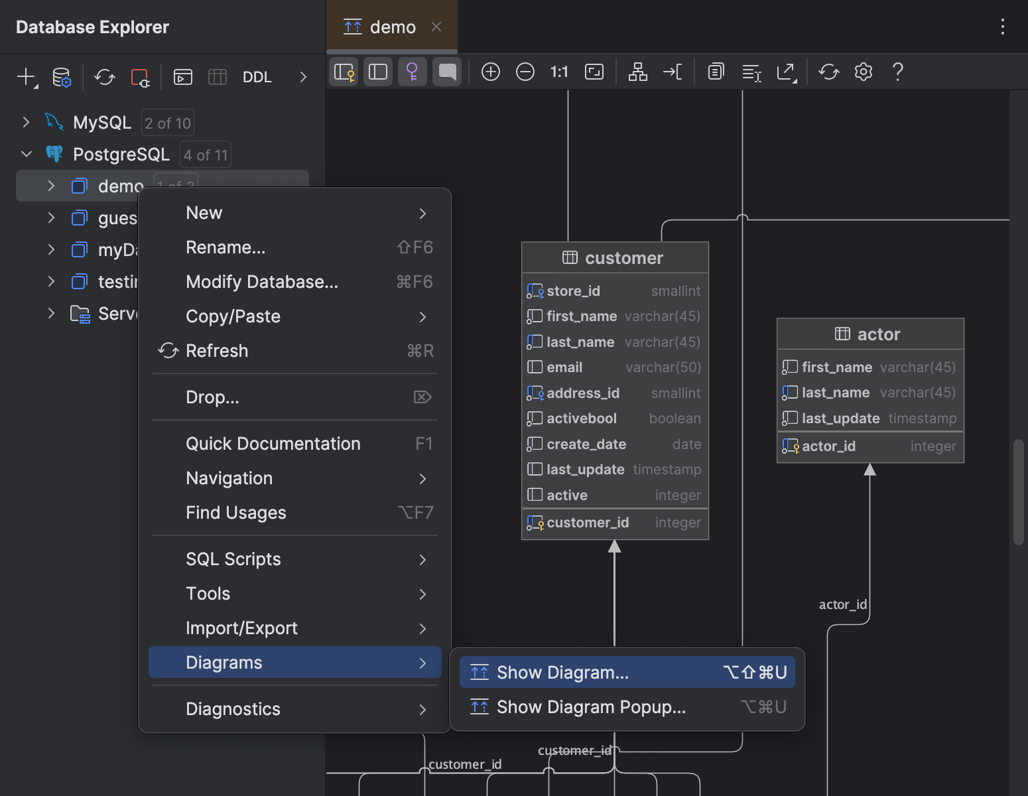Reset zoom with the 1:1 button

pos(559,72)
